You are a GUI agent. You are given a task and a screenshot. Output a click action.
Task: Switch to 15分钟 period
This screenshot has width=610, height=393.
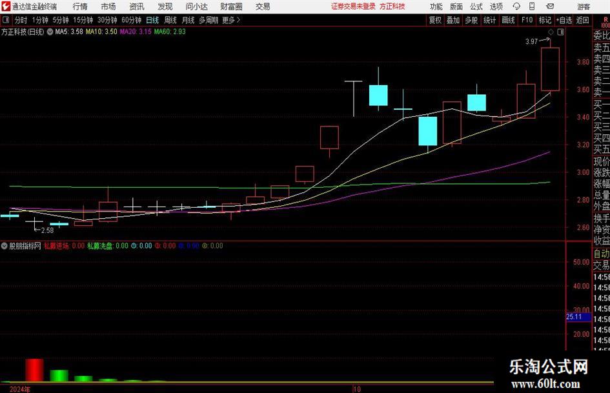click(83, 20)
